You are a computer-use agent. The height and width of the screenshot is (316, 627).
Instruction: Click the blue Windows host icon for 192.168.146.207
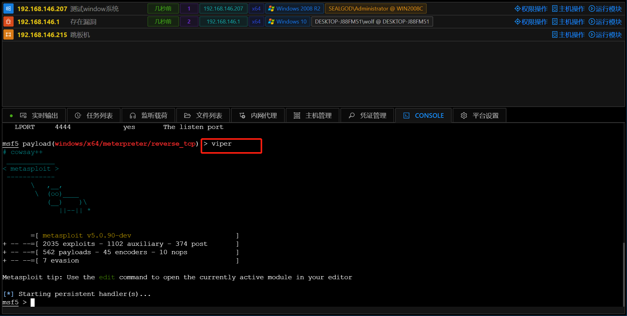point(8,9)
